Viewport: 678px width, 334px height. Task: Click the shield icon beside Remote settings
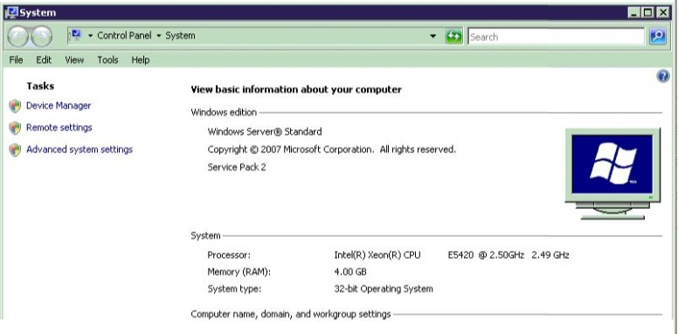[x=15, y=128]
